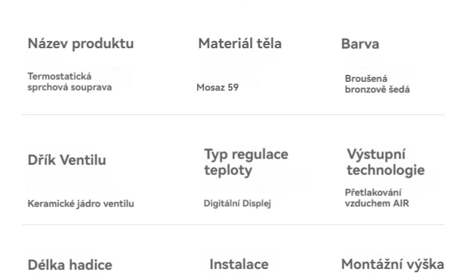Click the 'Typ regulace teploty' heading
475x274 pixels.
(x=246, y=162)
